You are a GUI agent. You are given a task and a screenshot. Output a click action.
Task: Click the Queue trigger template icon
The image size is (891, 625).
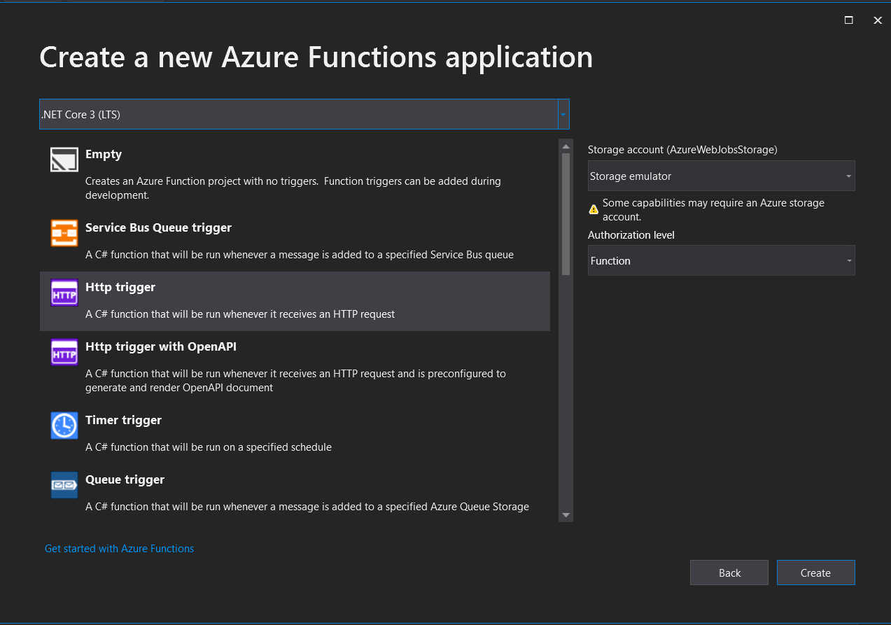pos(64,484)
